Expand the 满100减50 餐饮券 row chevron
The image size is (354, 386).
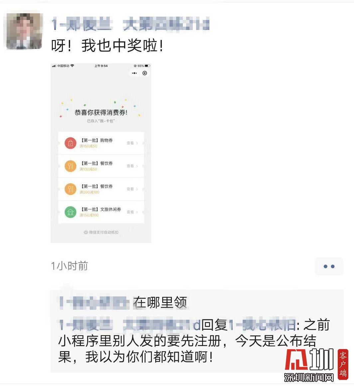pos(137,166)
